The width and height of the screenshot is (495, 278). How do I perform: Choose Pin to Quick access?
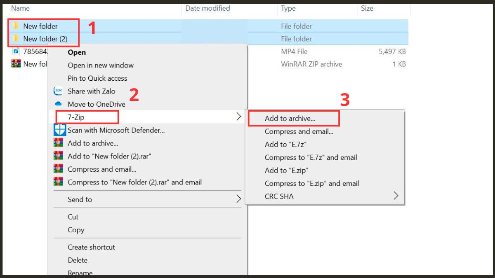coord(97,78)
